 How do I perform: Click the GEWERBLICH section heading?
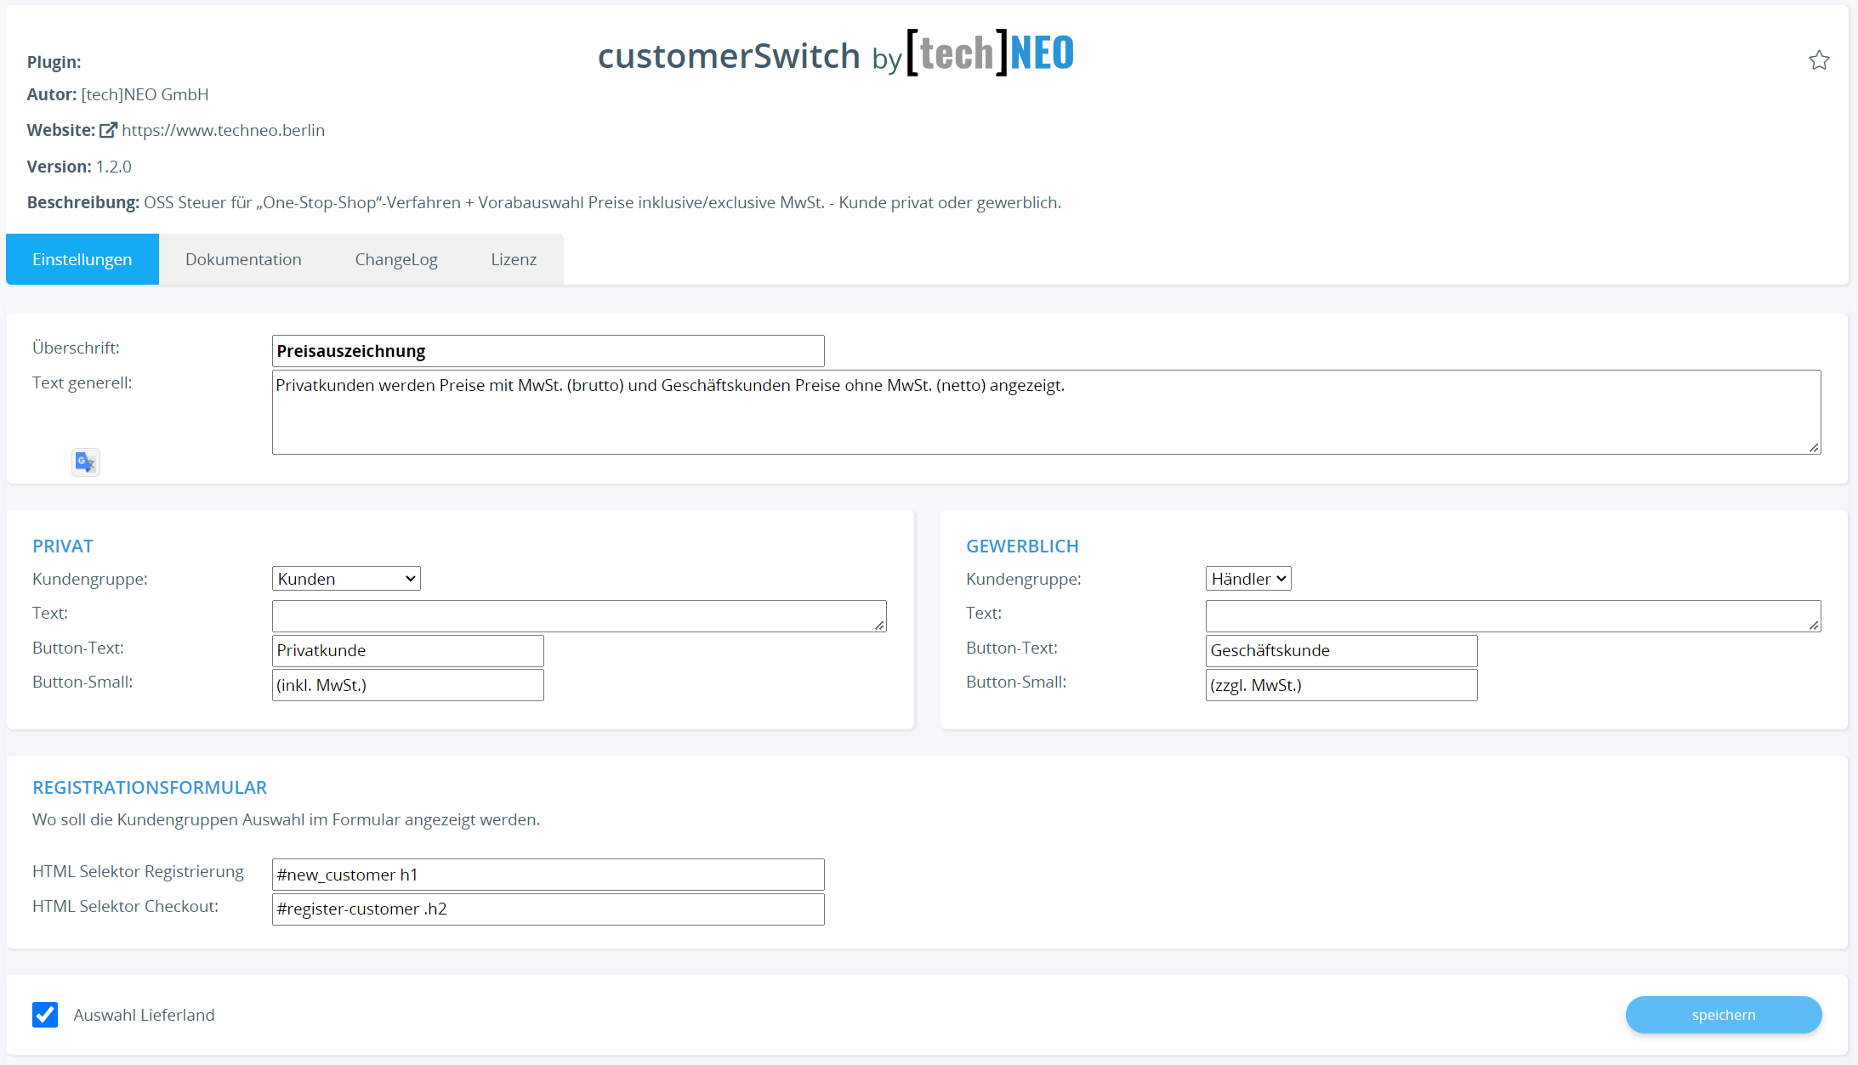point(1022,547)
